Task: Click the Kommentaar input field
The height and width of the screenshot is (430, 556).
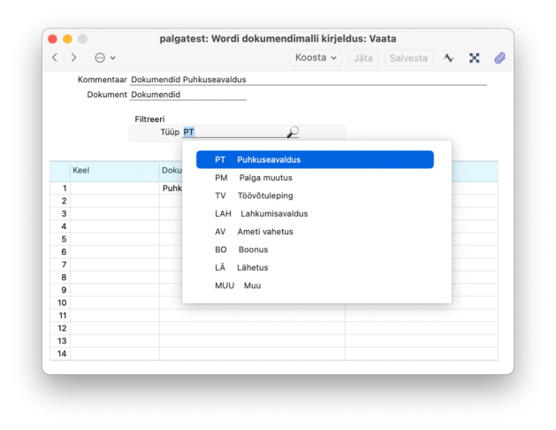Action: (x=308, y=80)
